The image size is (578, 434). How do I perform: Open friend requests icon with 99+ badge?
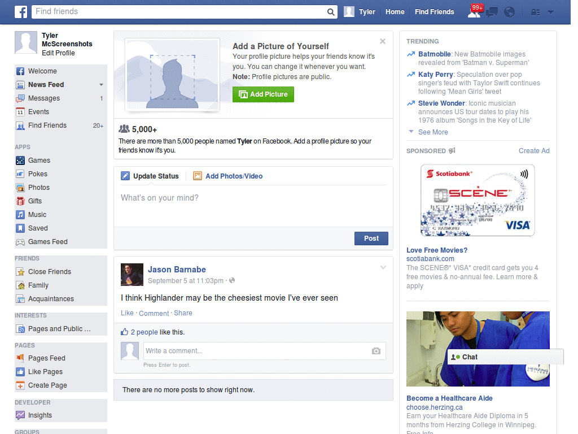474,12
